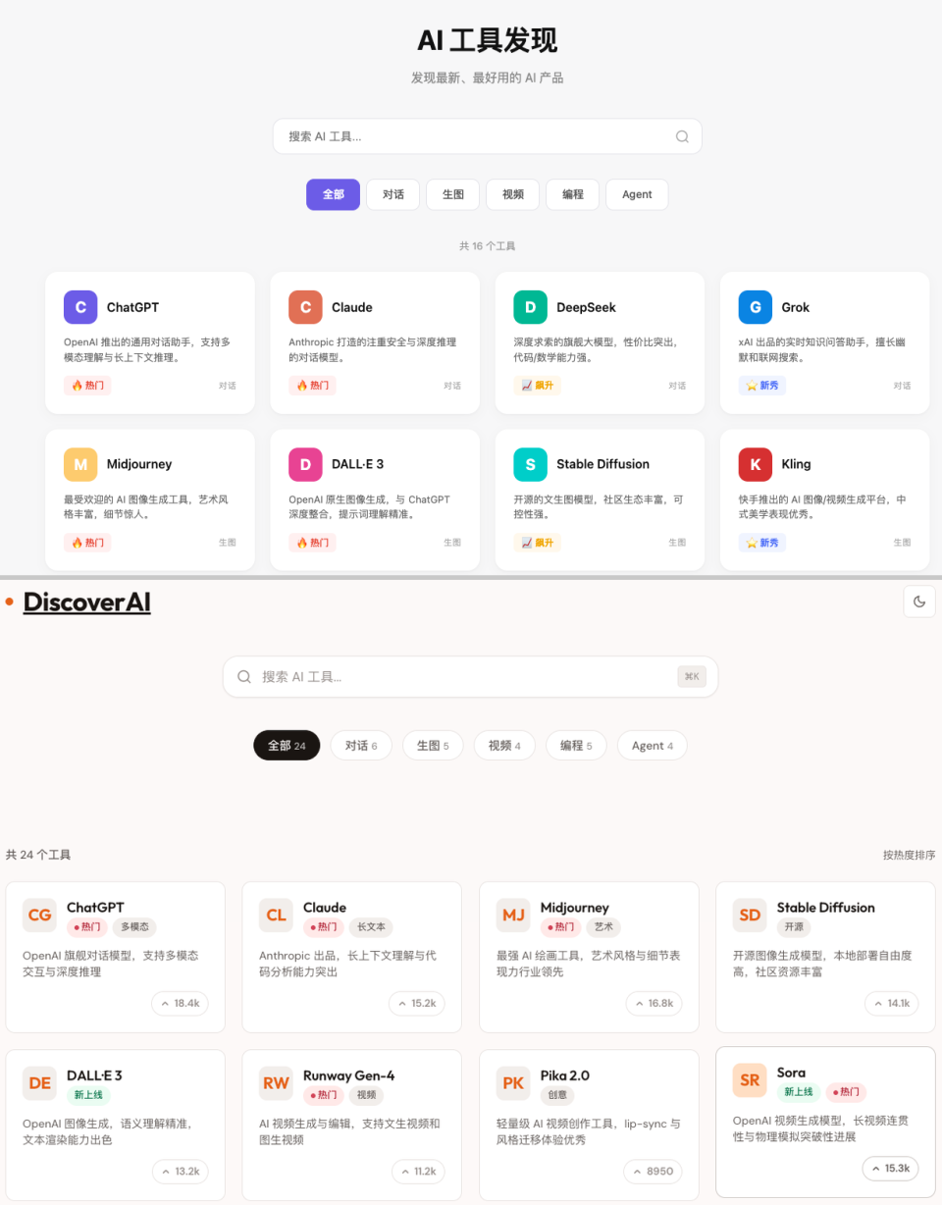The image size is (942, 1205).
Task: Click the MJ avatar icon of Midjourney
Action: [513, 916]
